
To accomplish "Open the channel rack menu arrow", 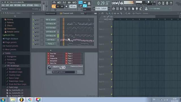I will coord(33,13).
